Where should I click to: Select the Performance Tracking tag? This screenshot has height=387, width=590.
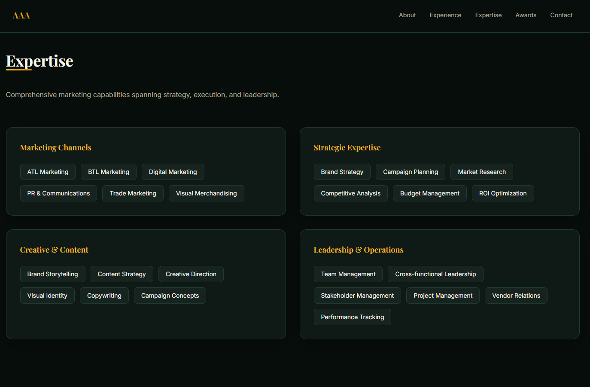coord(353,317)
